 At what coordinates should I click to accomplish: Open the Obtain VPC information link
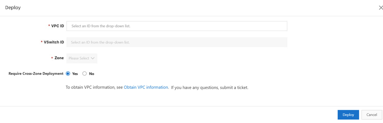click(146, 87)
